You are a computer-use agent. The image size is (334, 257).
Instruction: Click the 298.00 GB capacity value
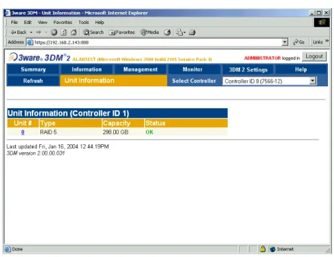(x=115, y=132)
